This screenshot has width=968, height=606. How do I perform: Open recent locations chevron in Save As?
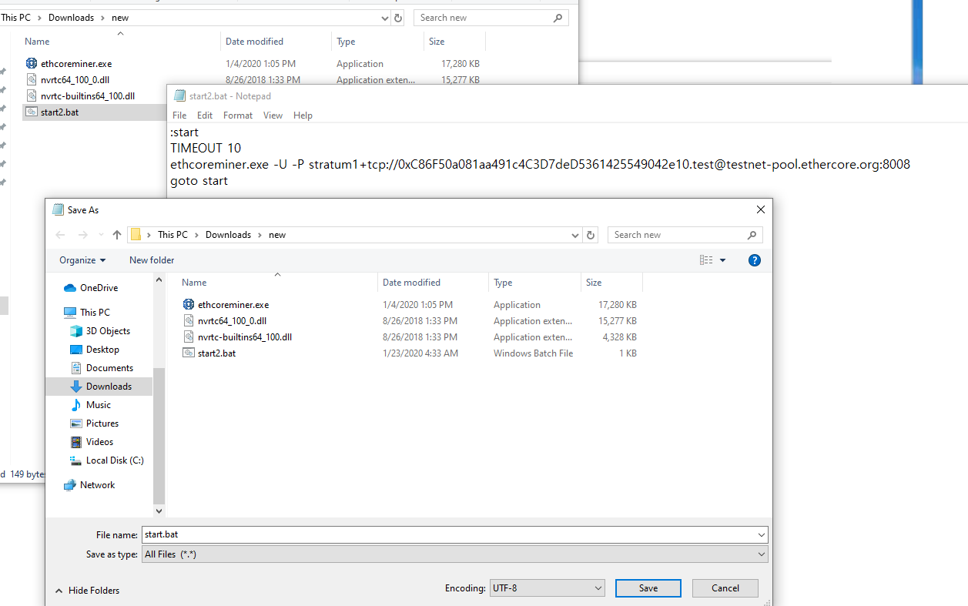100,236
